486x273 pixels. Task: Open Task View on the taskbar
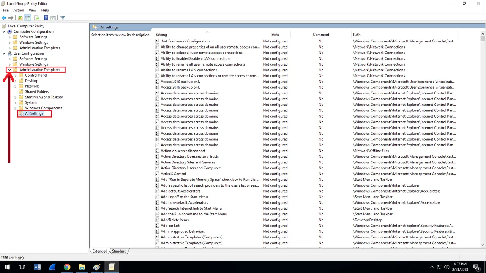point(22,267)
